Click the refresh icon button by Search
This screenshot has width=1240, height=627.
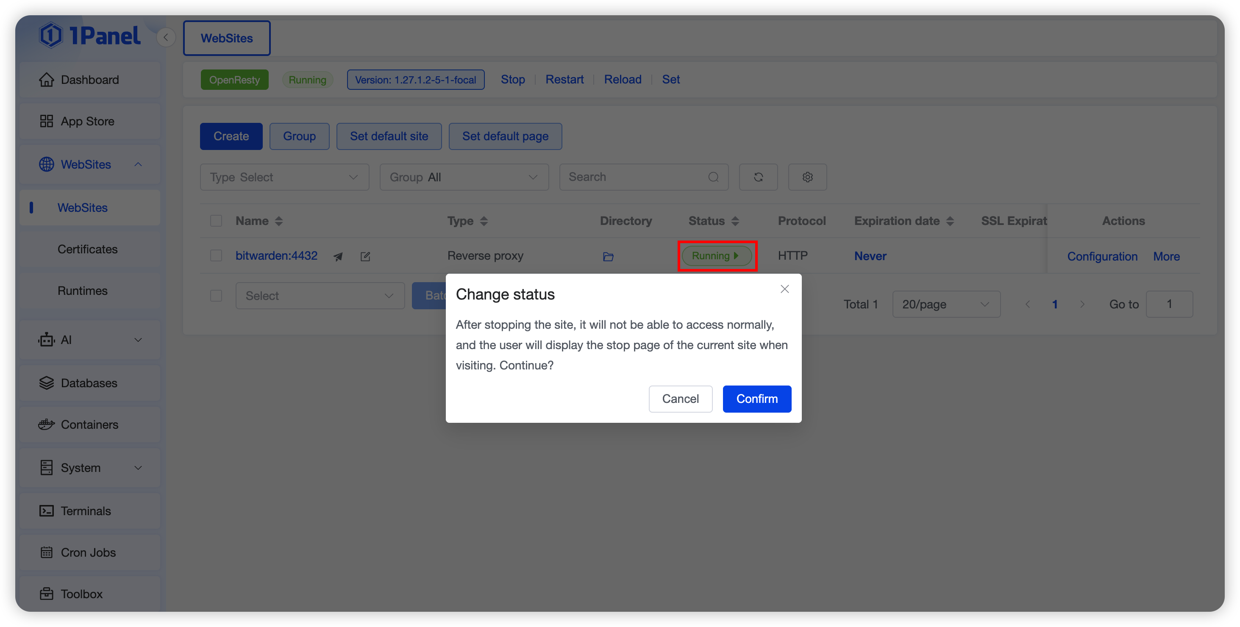[x=758, y=177]
